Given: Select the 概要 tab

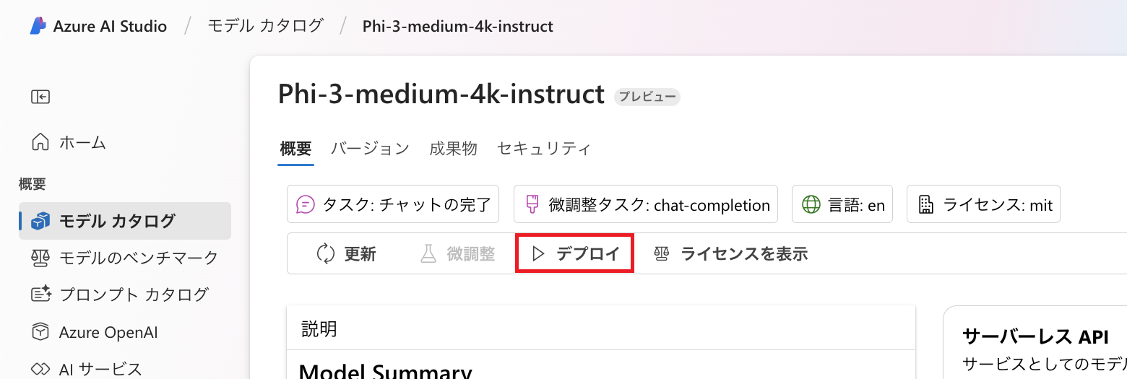Looking at the screenshot, I should [x=295, y=149].
